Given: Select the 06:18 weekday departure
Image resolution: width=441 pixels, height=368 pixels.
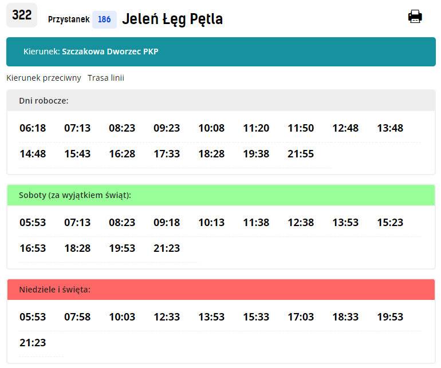Looking at the screenshot, I should 33,128.
